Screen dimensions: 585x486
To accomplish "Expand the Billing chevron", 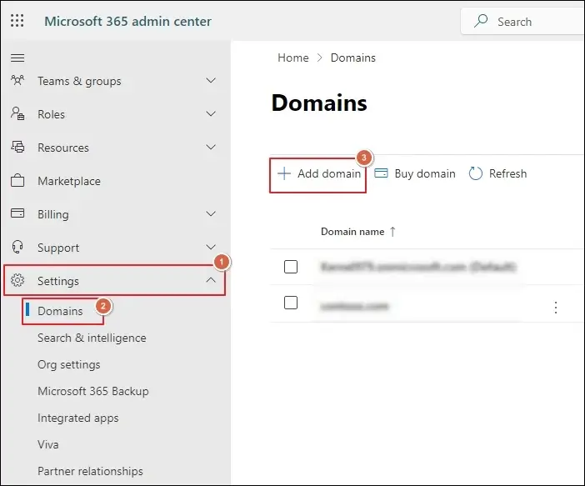I will click(x=211, y=214).
